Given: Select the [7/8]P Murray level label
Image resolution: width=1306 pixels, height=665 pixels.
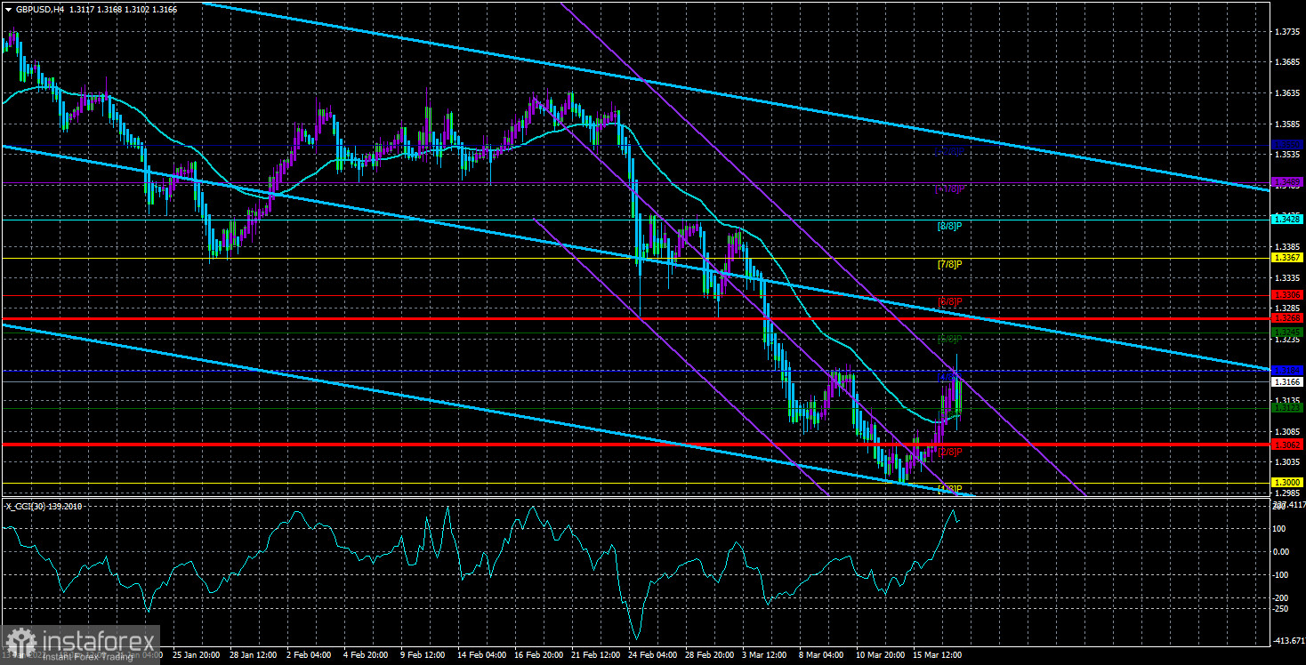Looking at the screenshot, I should point(950,264).
